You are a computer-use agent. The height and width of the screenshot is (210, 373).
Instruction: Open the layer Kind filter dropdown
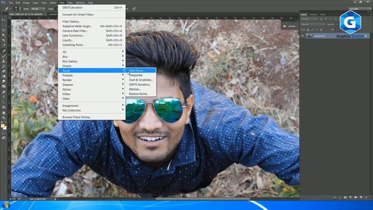point(308,19)
